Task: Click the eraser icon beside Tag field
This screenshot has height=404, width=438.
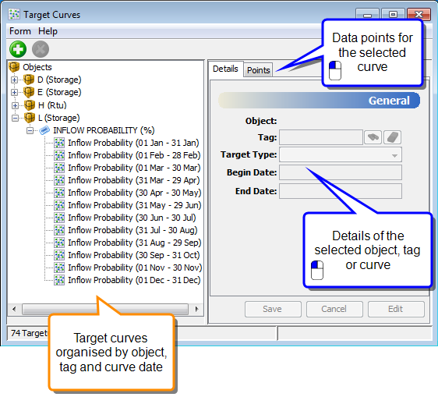Action: point(393,137)
